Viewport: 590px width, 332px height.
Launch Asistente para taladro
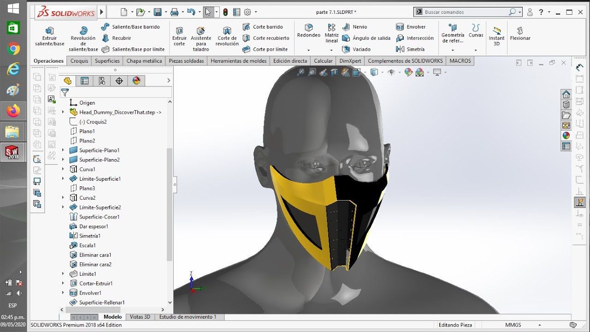pos(201,39)
